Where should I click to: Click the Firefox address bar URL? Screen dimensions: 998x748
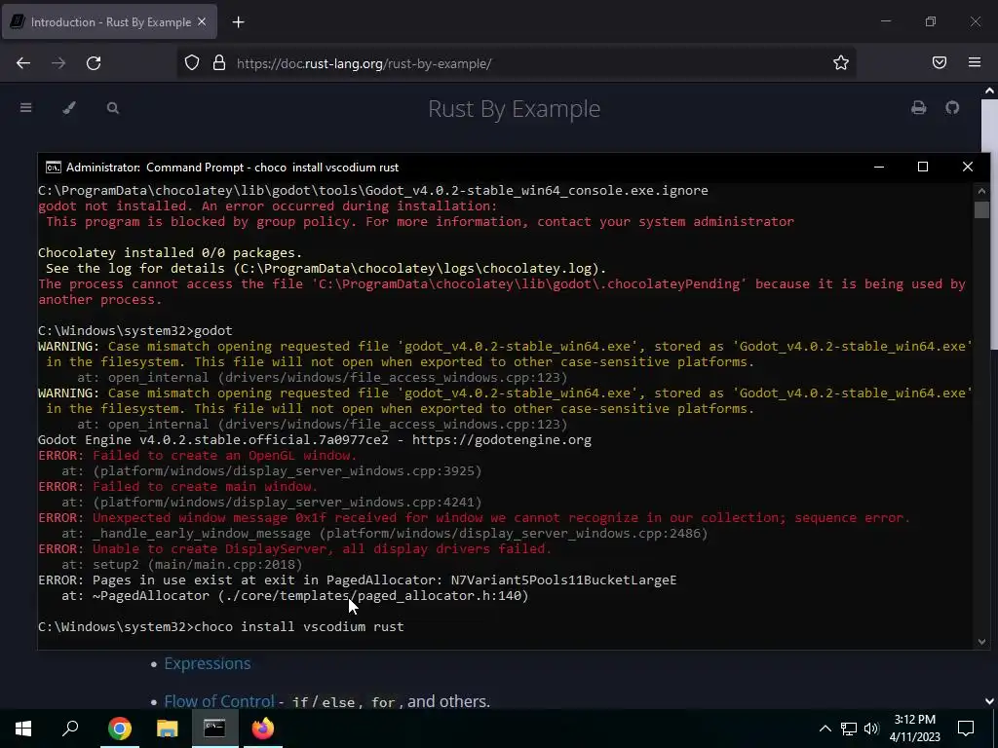pyautogui.click(x=364, y=63)
